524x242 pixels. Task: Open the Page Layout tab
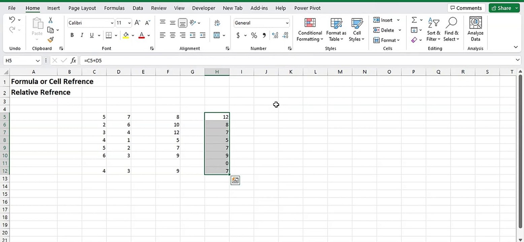[x=82, y=8]
